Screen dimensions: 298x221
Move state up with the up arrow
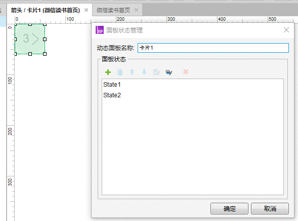coord(132,72)
